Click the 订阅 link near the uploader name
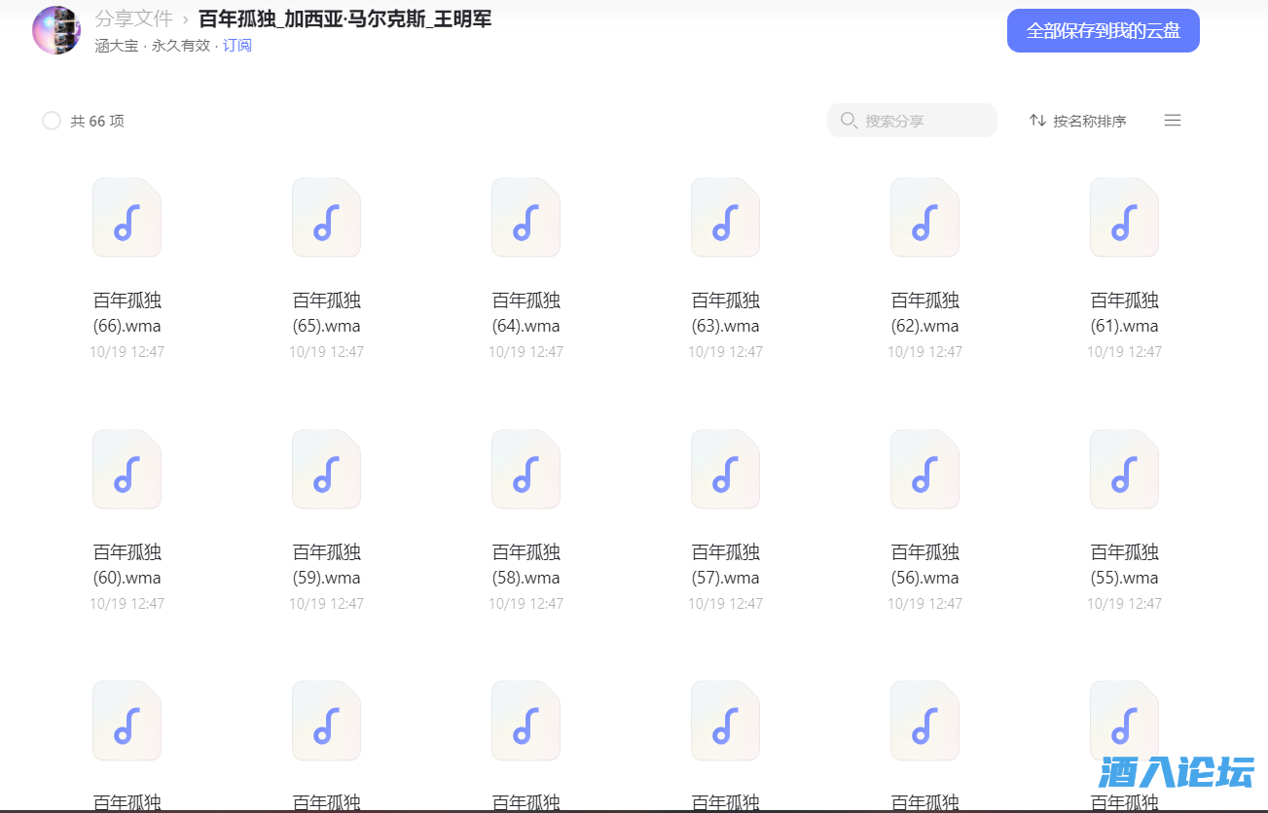Viewport: 1268px width, 813px height. tap(237, 46)
